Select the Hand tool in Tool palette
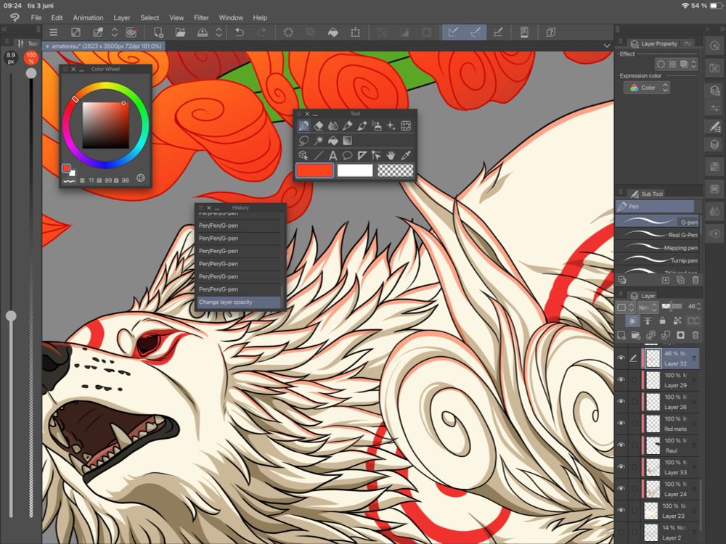This screenshot has height=544, width=726. tap(391, 155)
